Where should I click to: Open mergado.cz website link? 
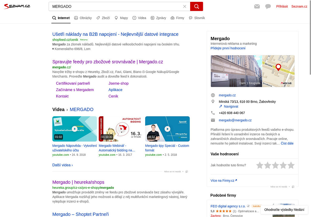click(x=227, y=95)
